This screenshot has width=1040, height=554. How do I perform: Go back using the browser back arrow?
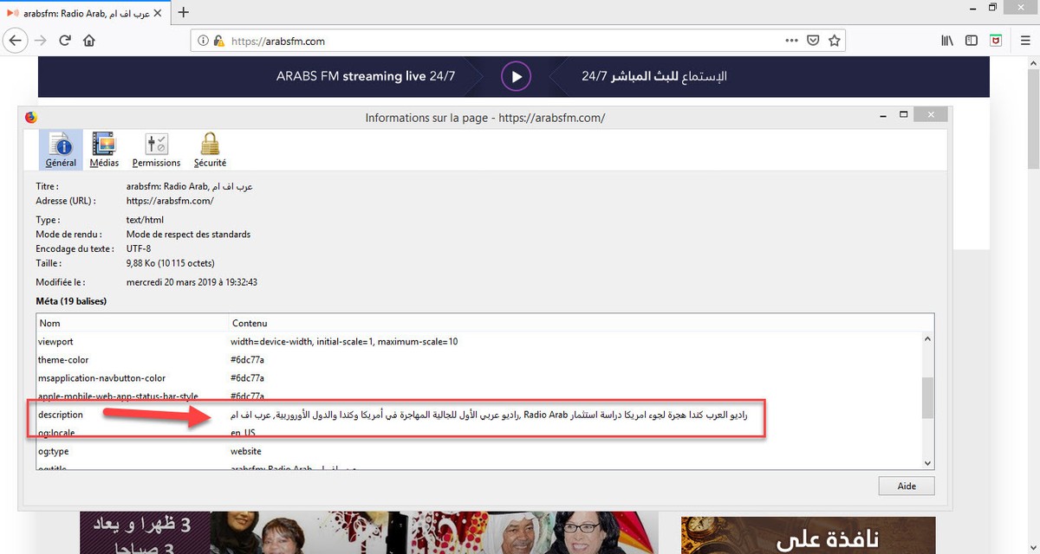(x=16, y=40)
